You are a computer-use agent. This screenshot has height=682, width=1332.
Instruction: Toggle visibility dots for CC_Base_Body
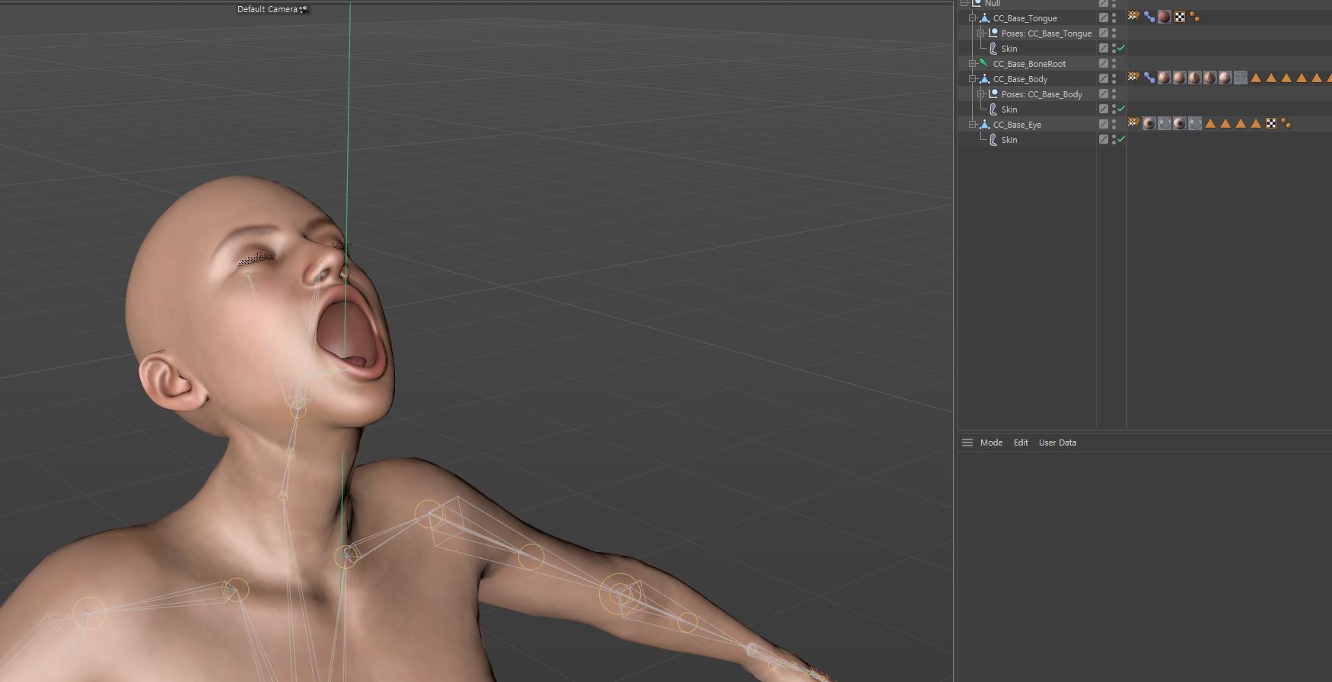[1114, 78]
